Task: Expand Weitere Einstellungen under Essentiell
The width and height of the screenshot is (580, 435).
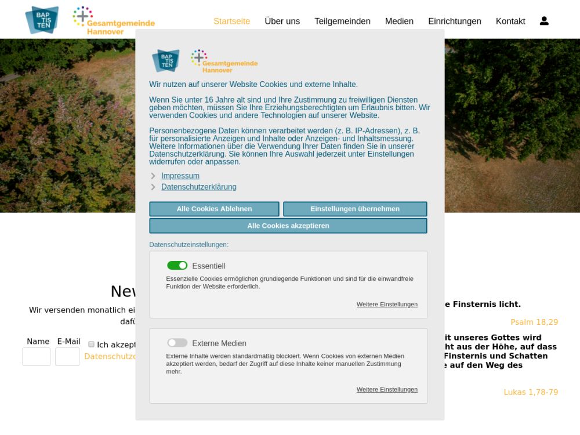Action: click(387, 304)
